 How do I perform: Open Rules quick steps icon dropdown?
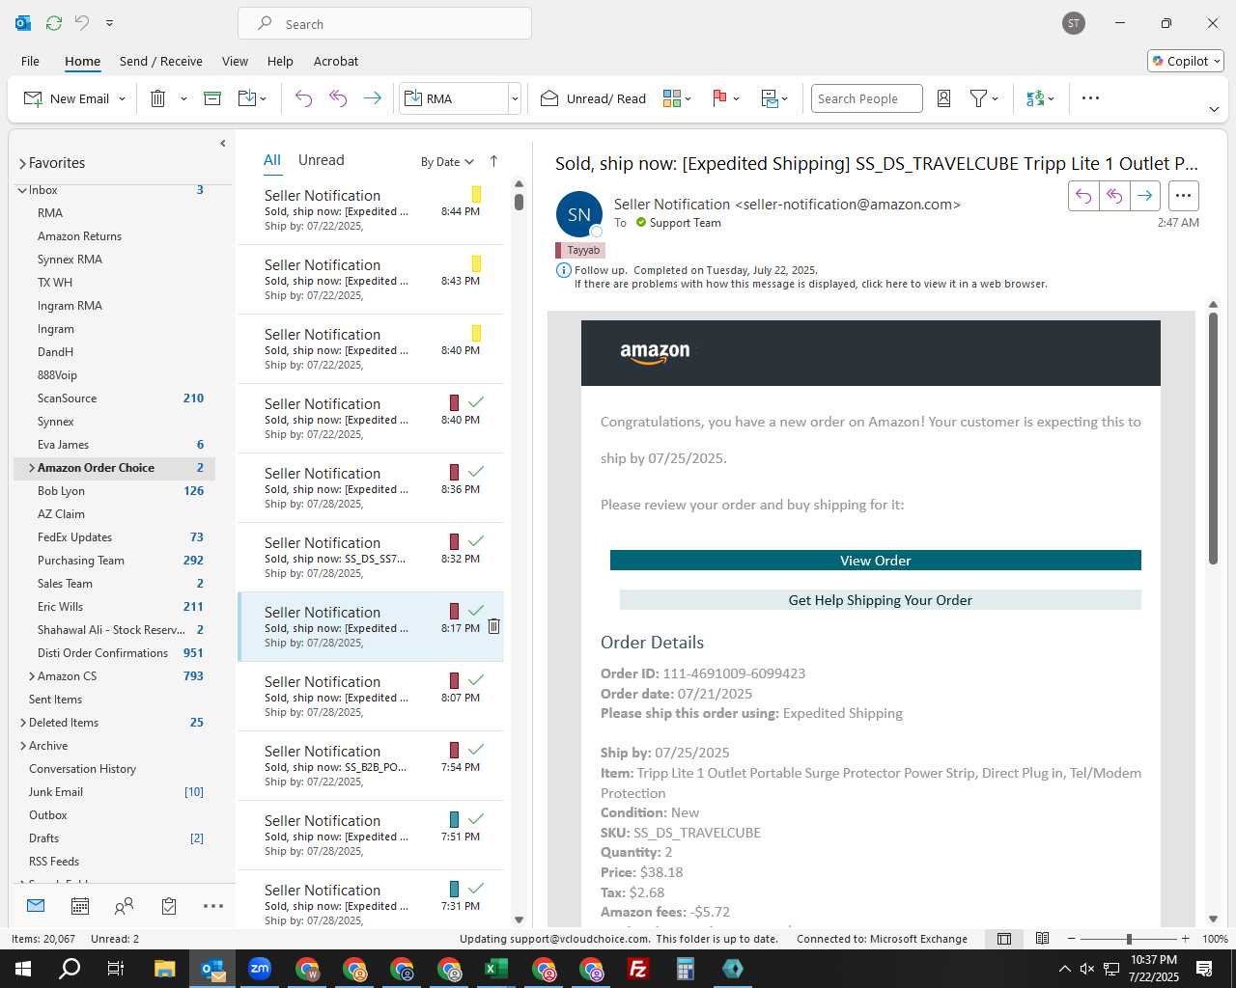click(775, 98)
